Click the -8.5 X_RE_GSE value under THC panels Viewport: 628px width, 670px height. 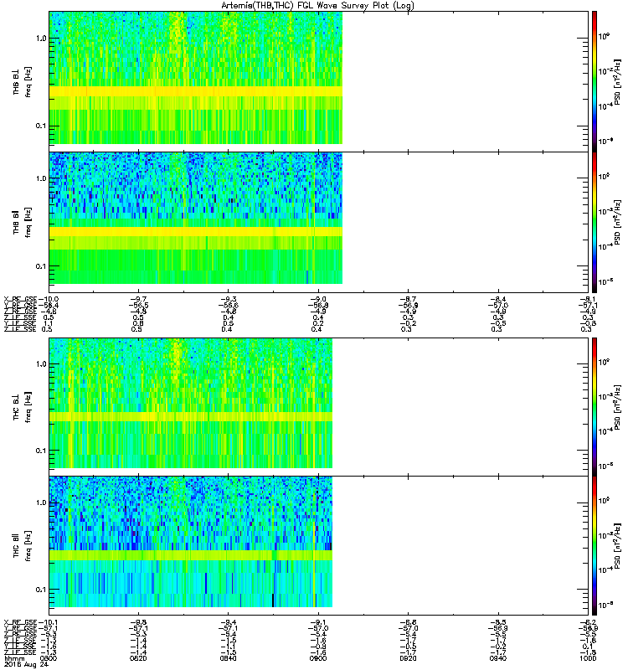point(498,622)
